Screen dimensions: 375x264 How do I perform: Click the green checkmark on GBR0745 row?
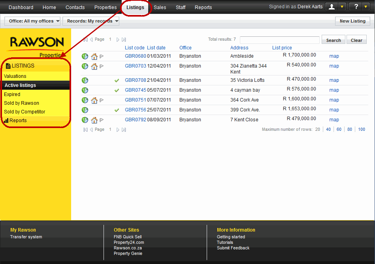117,91
